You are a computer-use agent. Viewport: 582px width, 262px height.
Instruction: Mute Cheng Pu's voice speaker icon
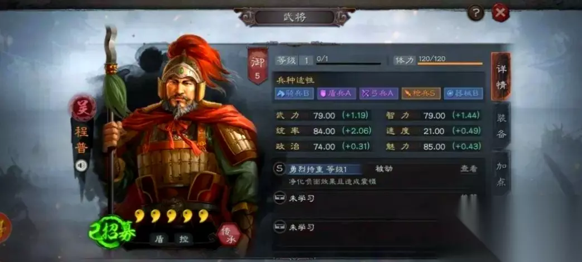click(81, 165)
